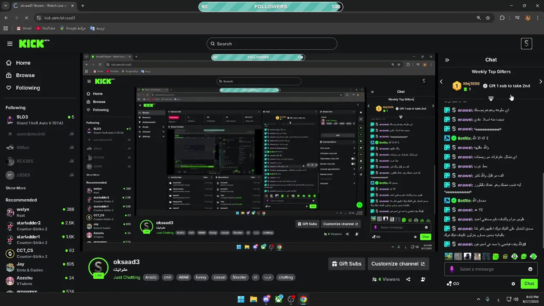The height and width of the screenshot is (306, 544).
Task: Insert the yellow angry face emote
Action: click(505, 256)
